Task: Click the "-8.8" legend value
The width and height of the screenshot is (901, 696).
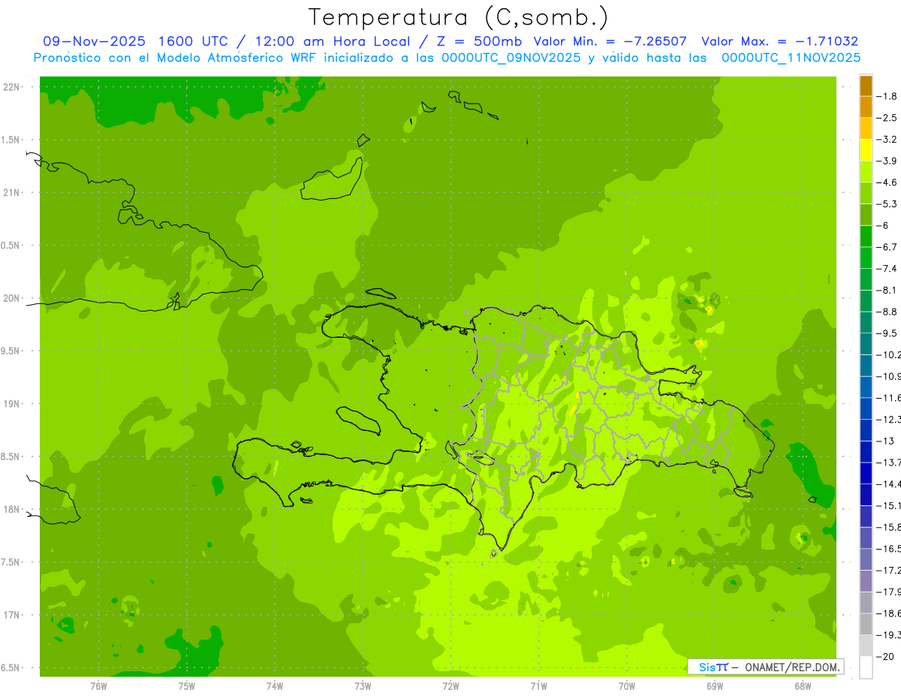Action: click(887, 312)
